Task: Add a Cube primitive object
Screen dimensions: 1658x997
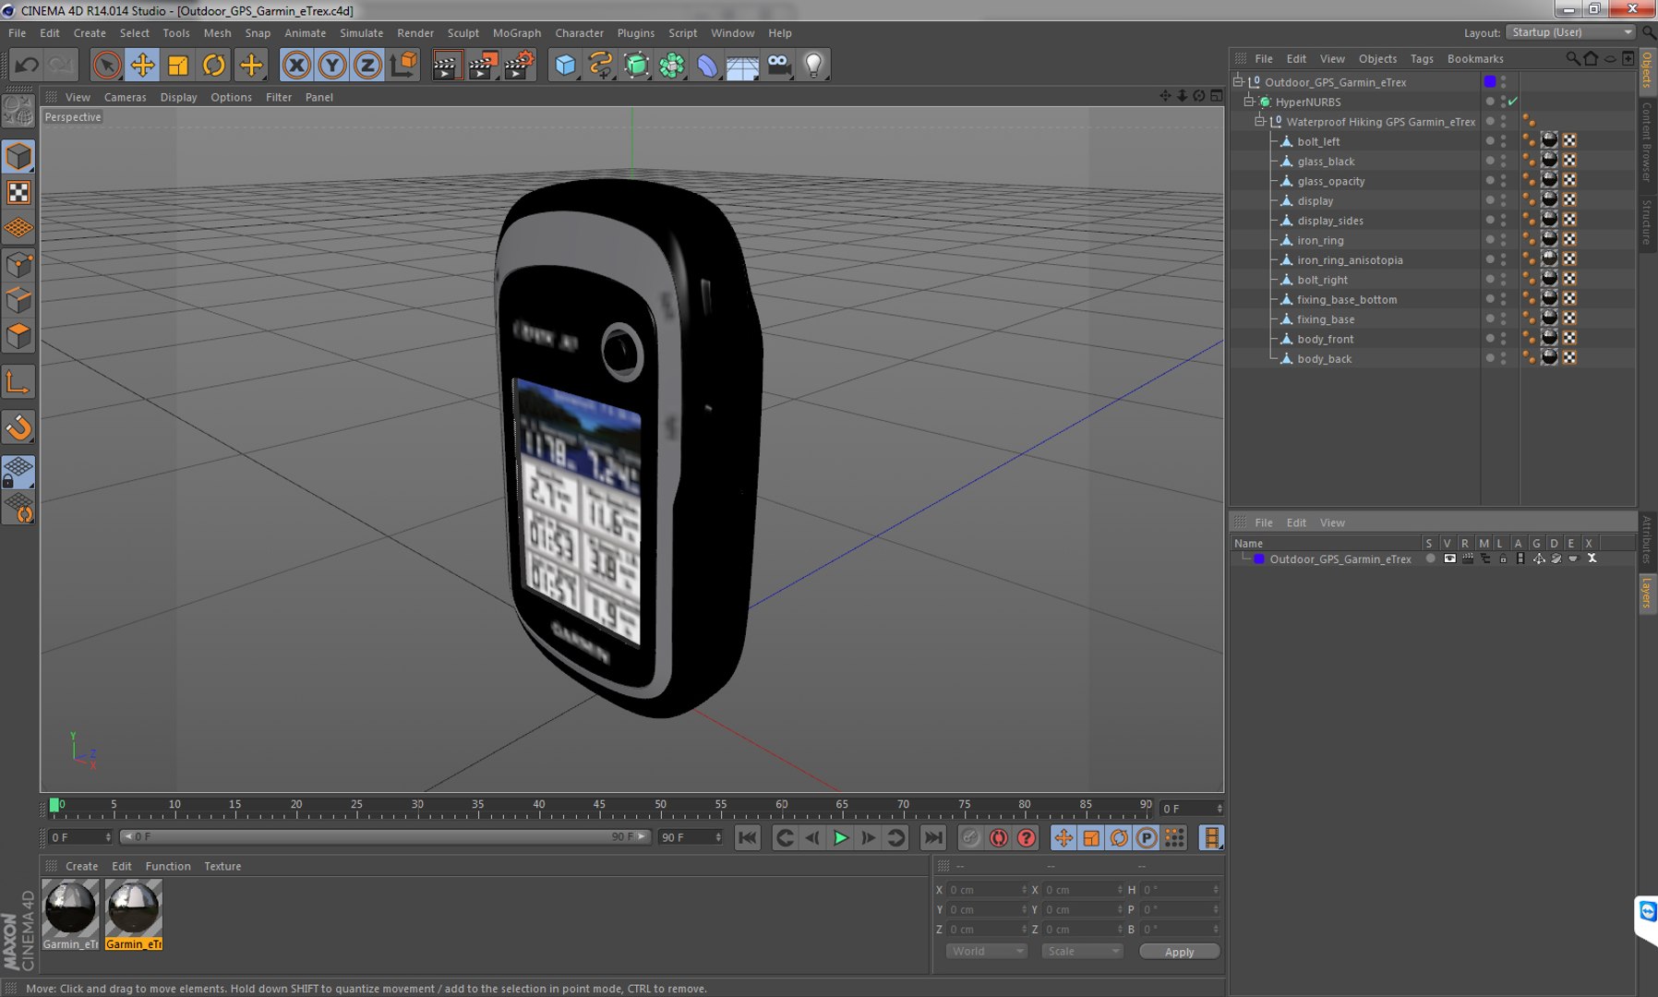Action: 565,65
